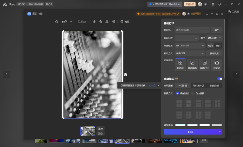This screenshot has width=243, height=147.
Task: Switch to the 证件照排版 tab
Action: point(199,86)
